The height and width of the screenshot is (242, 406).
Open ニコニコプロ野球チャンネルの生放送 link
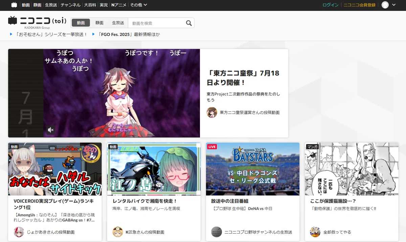[x=258, y=232]
